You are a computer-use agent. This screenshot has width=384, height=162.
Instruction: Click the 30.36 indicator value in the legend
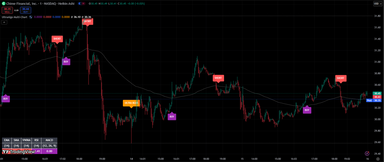pyautogui.click(x=88, y=17)
